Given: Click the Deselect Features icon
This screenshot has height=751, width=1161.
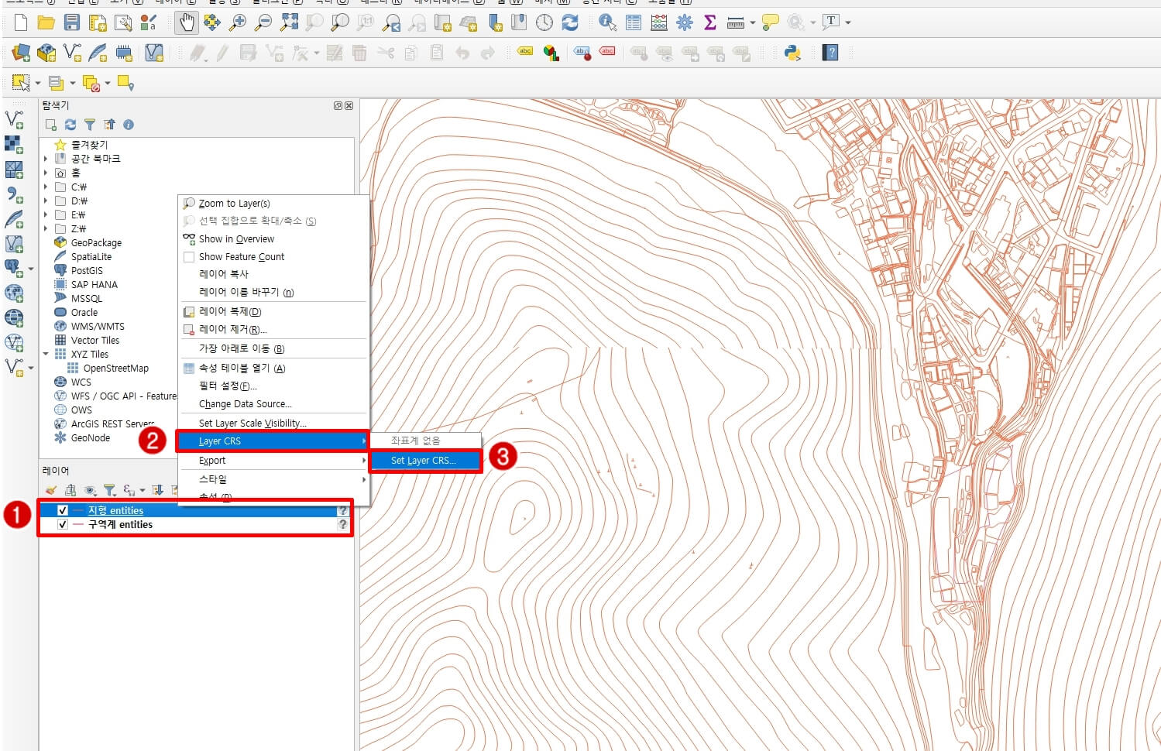Looking at the screenshot, I should coord(91,83).
